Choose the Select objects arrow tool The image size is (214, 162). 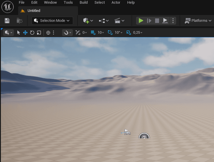click(19, 33)
